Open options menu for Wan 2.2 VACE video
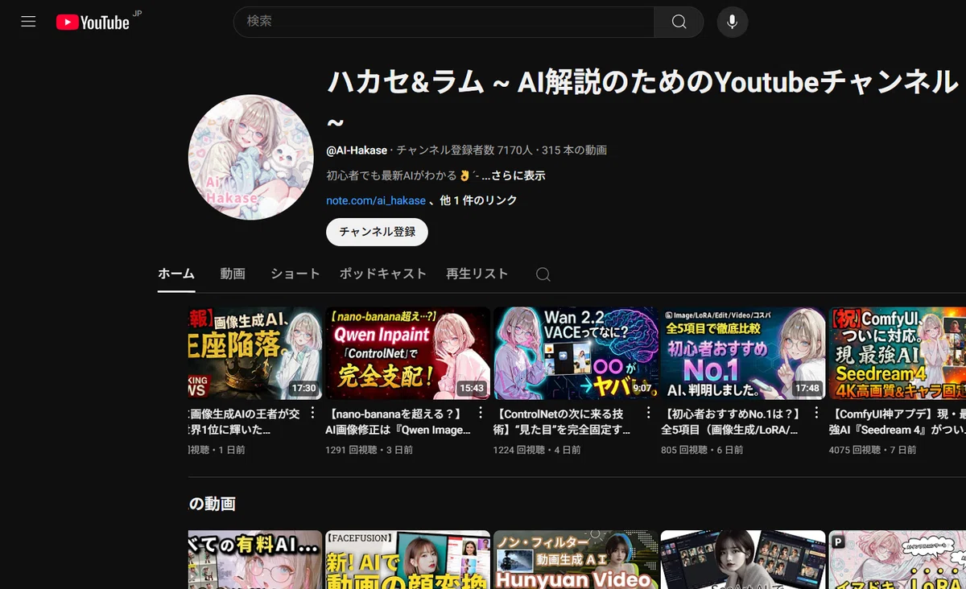Image resolution: width=966 pixels, height=589 pixels. coord(648,413)
